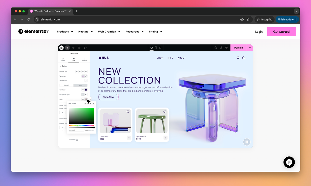Image resolution: width=311 pixels, height=186 pixels.
Task: Switch to desktop device preview
Action: tap(152, 48)
